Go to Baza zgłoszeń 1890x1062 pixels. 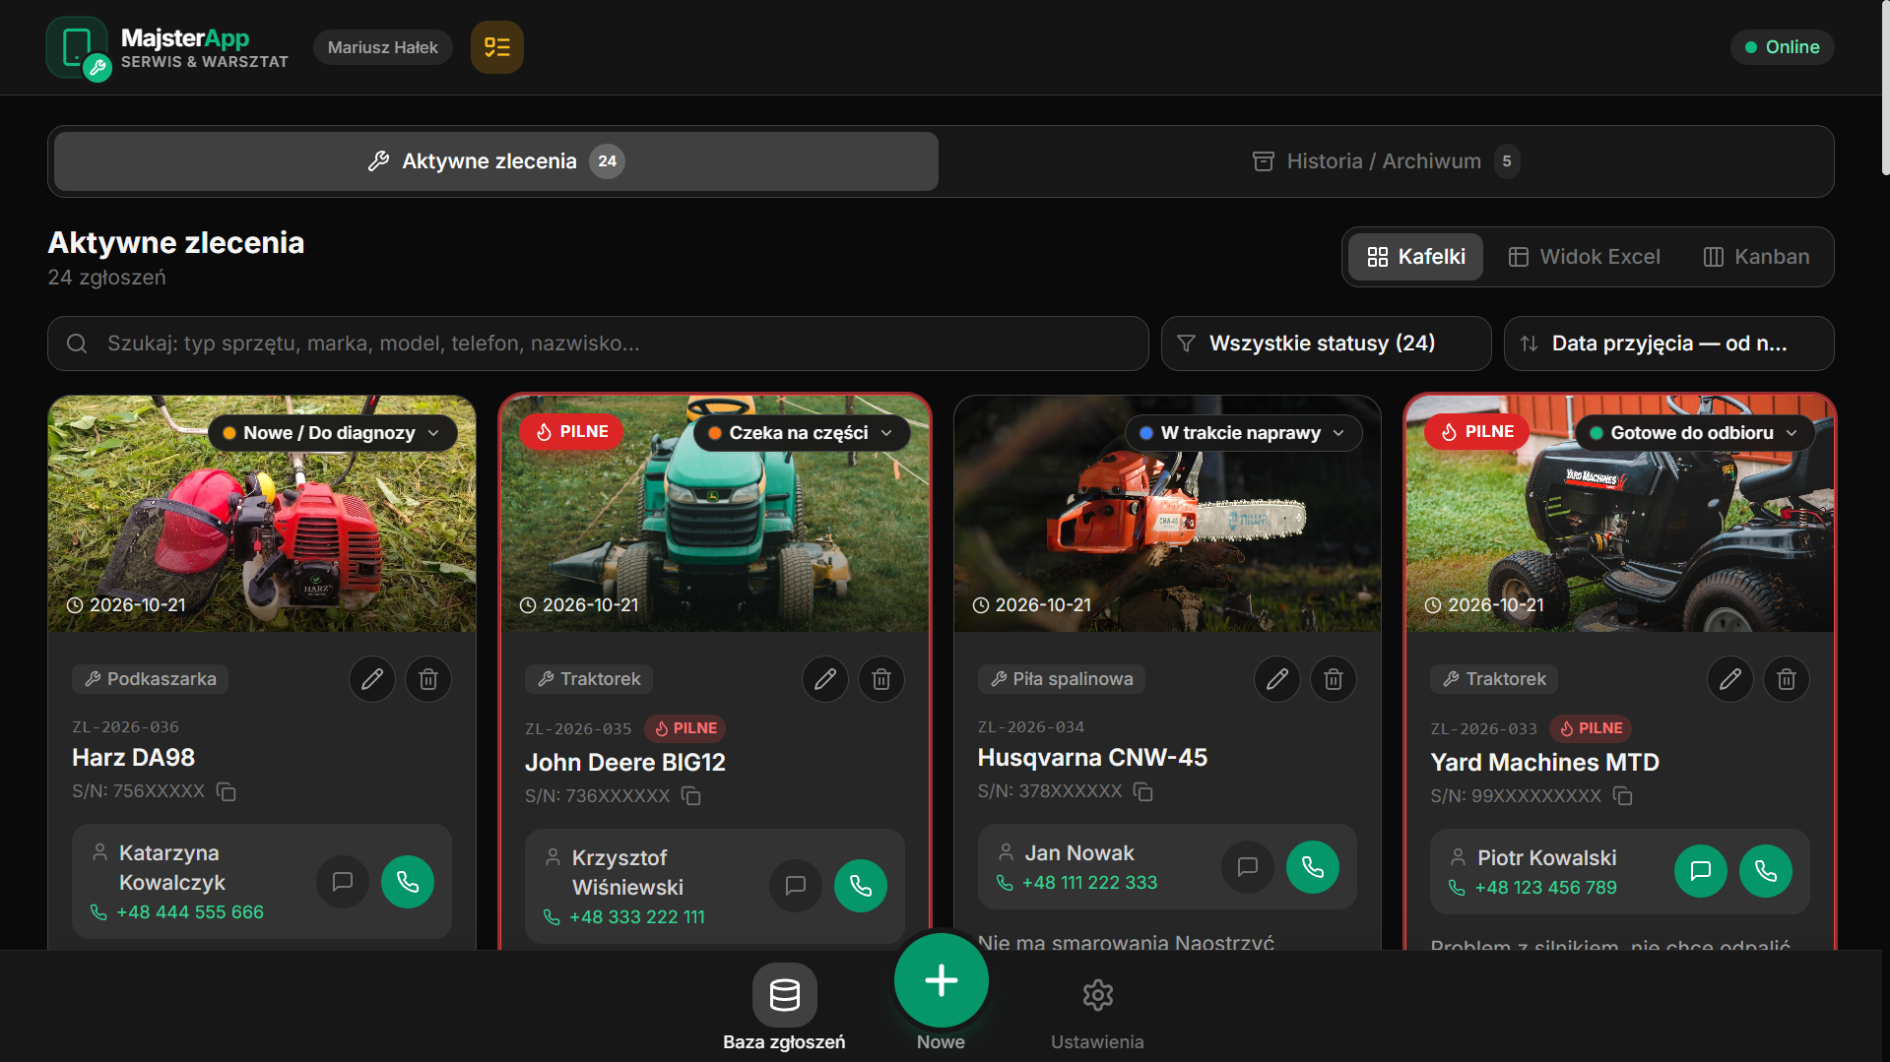point(784,1008)
